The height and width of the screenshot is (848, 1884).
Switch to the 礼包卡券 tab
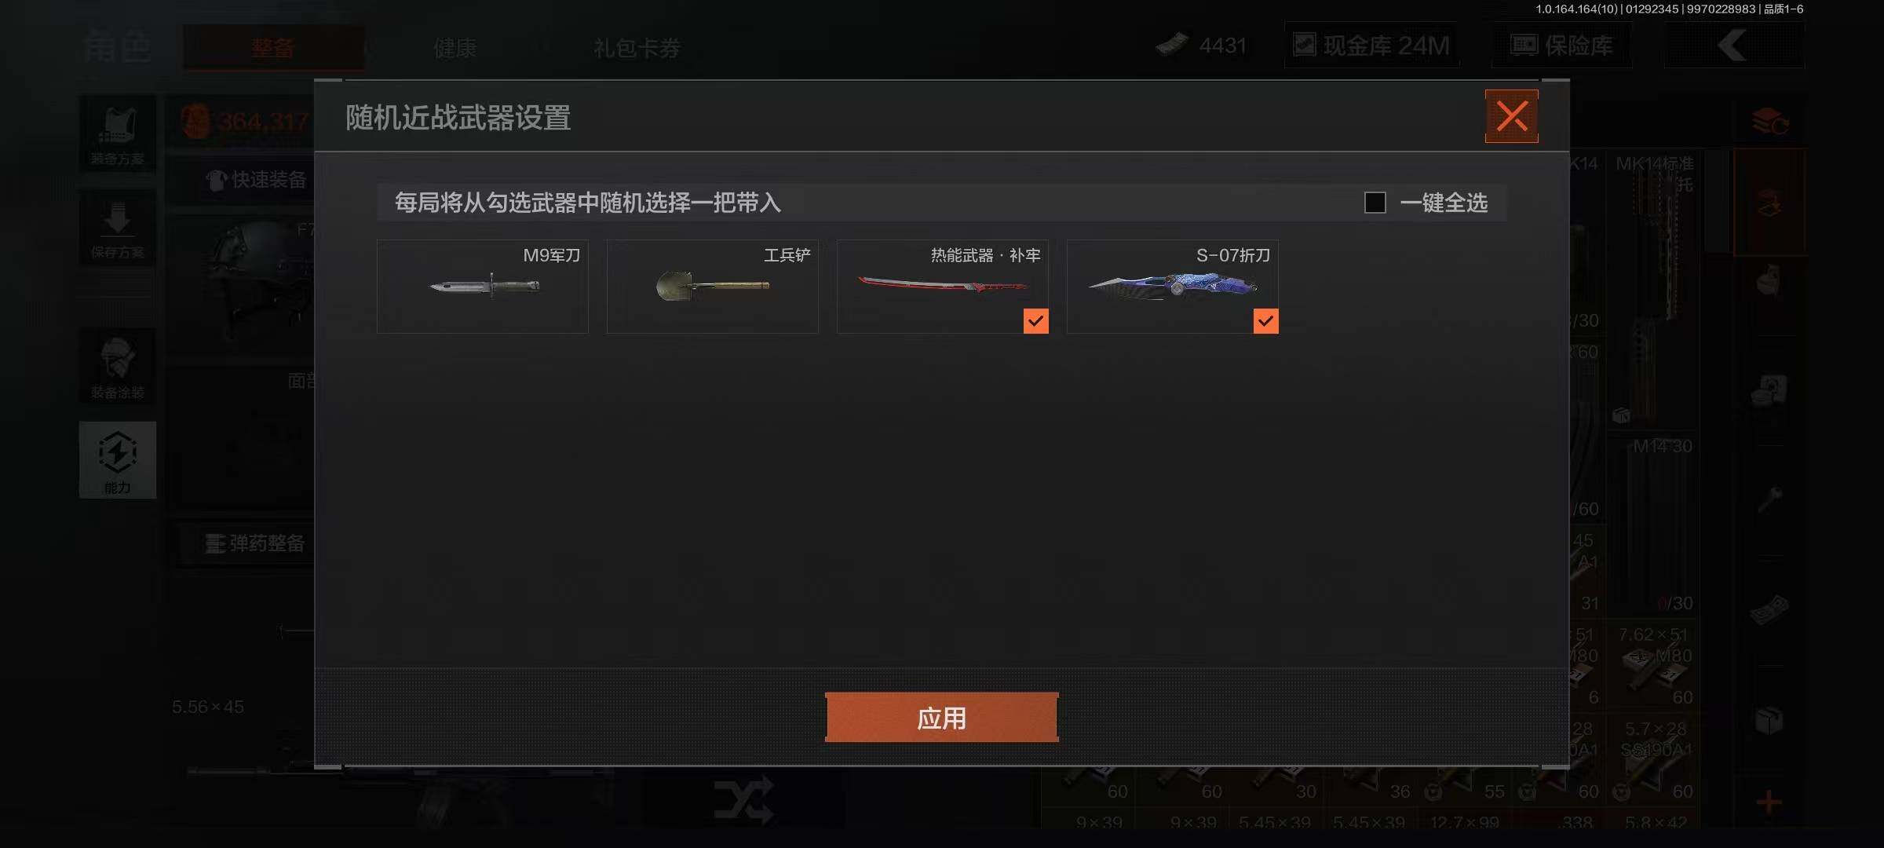pos(637,48)
